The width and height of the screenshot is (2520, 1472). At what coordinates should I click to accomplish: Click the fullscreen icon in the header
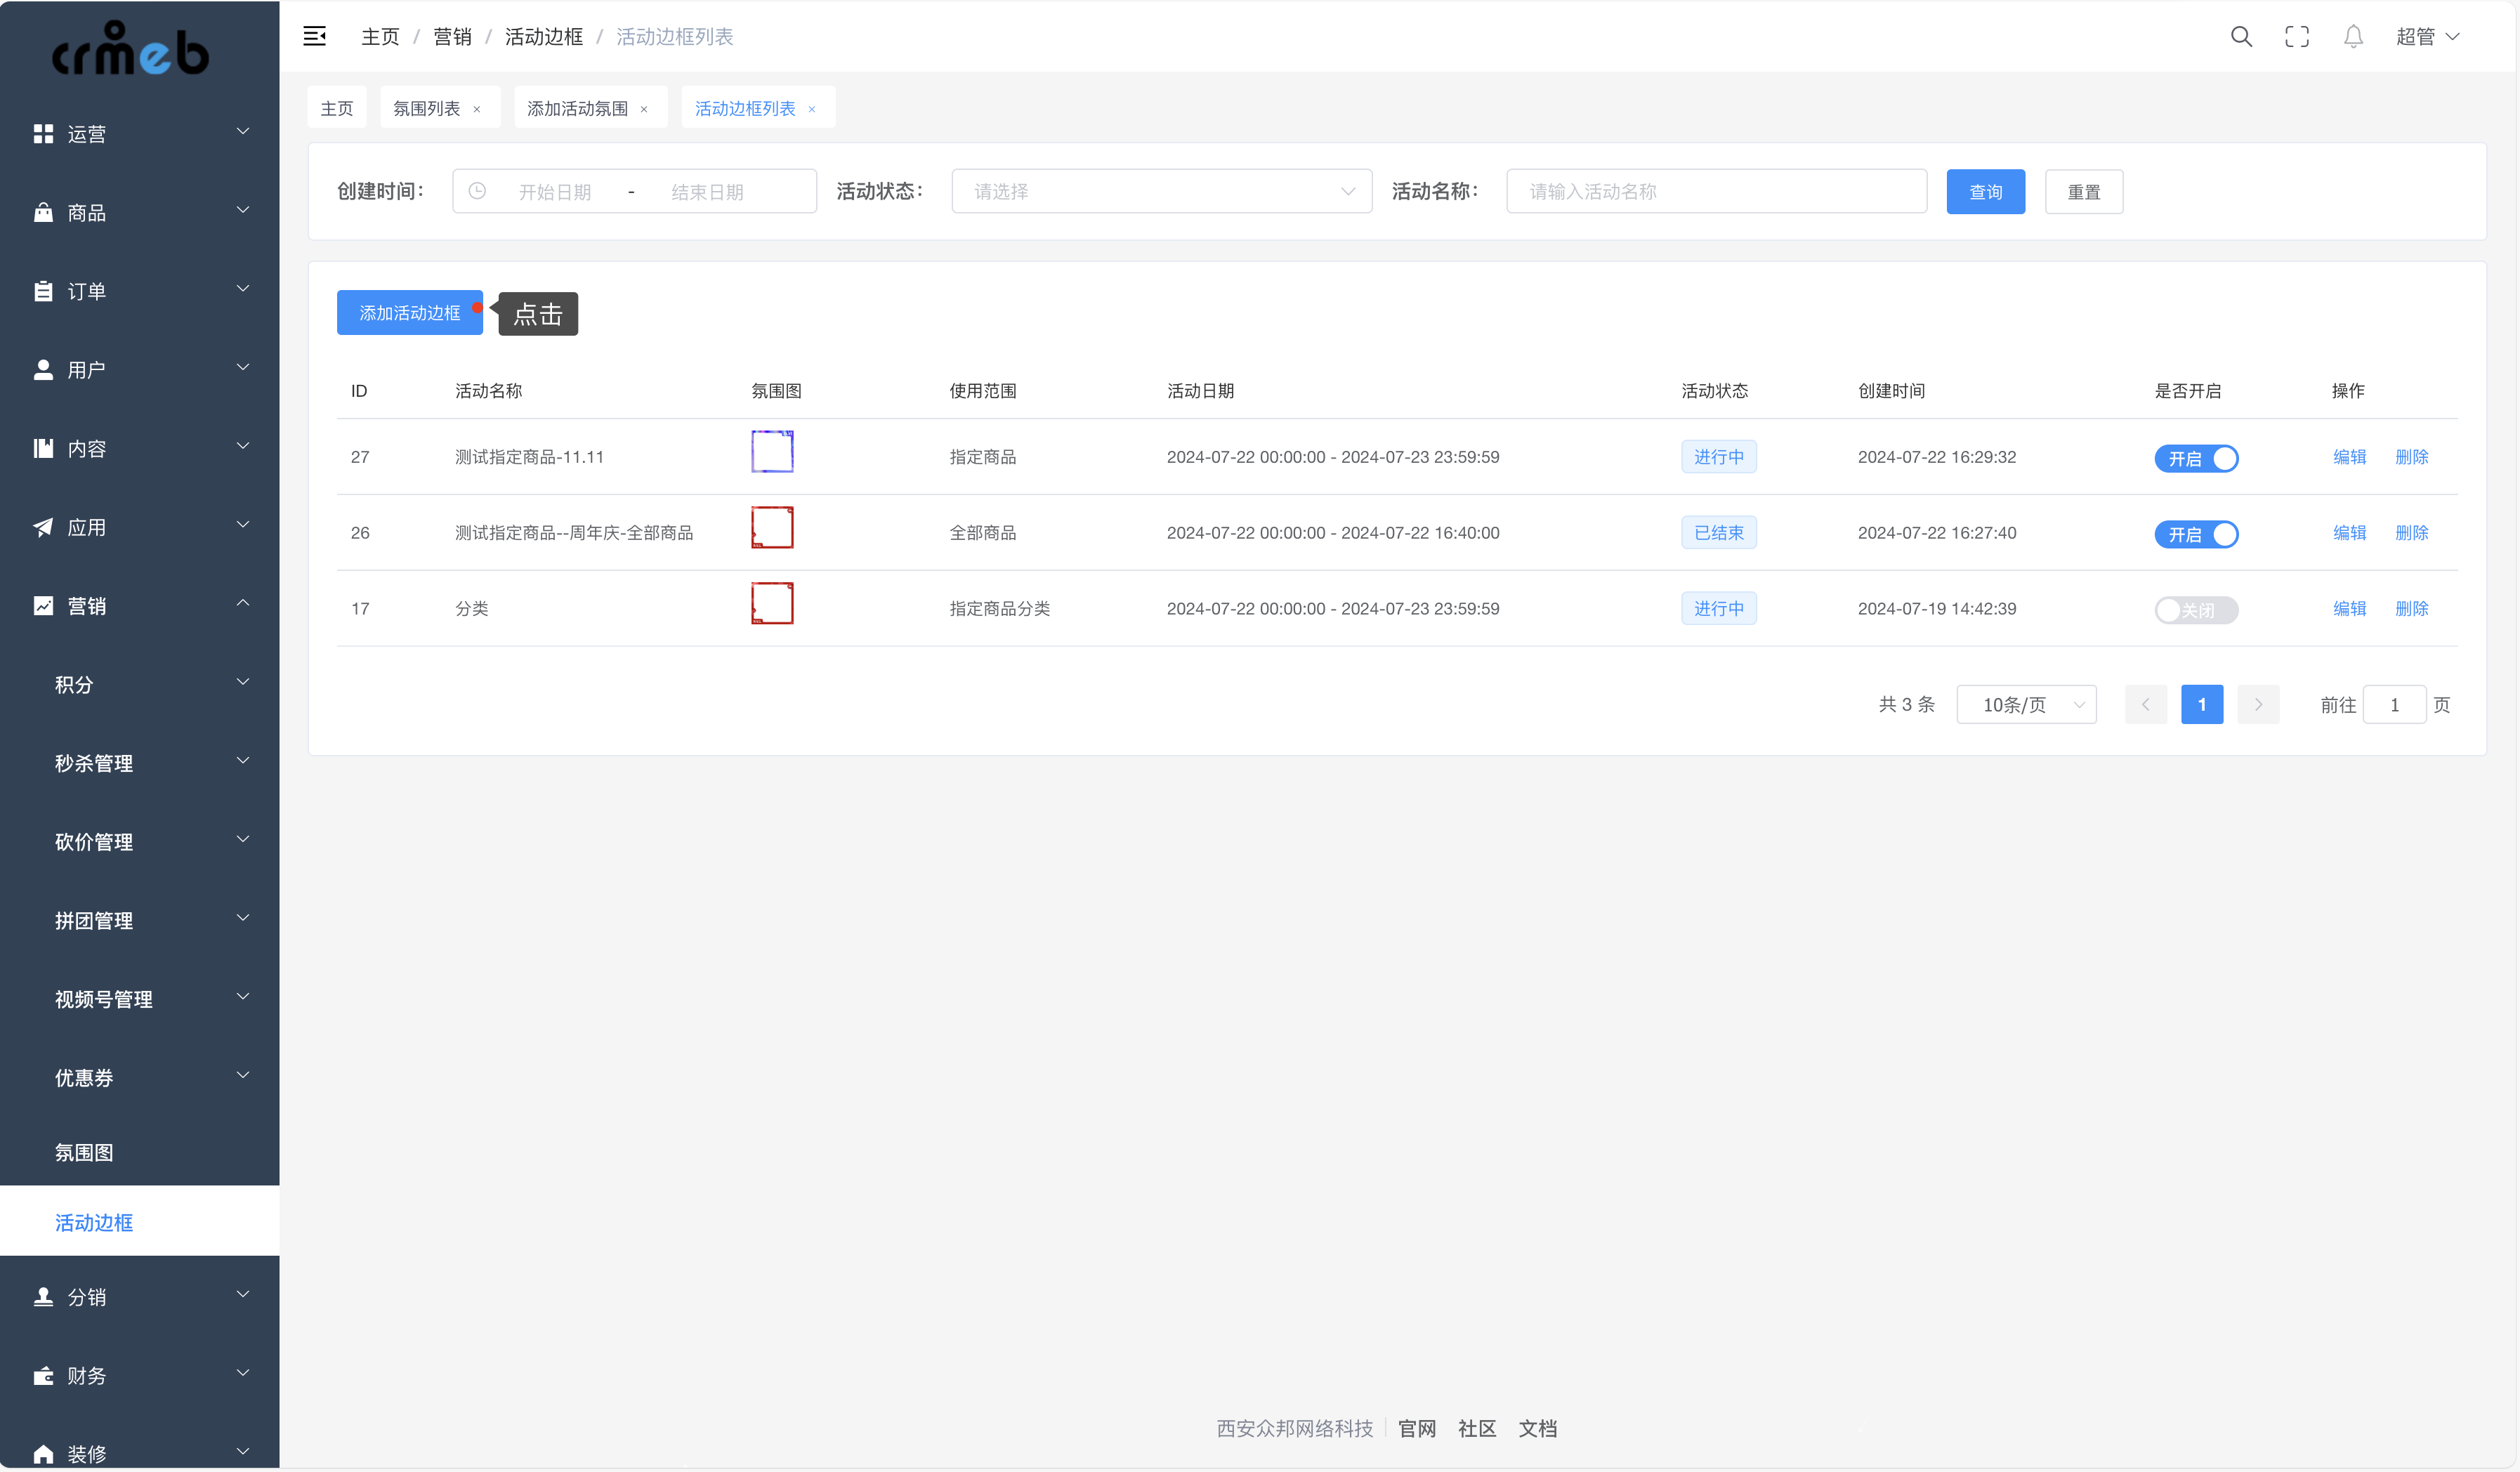coord(2297,36)
